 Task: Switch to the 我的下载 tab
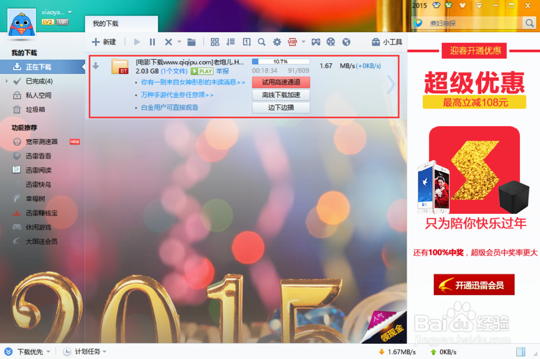121,24
